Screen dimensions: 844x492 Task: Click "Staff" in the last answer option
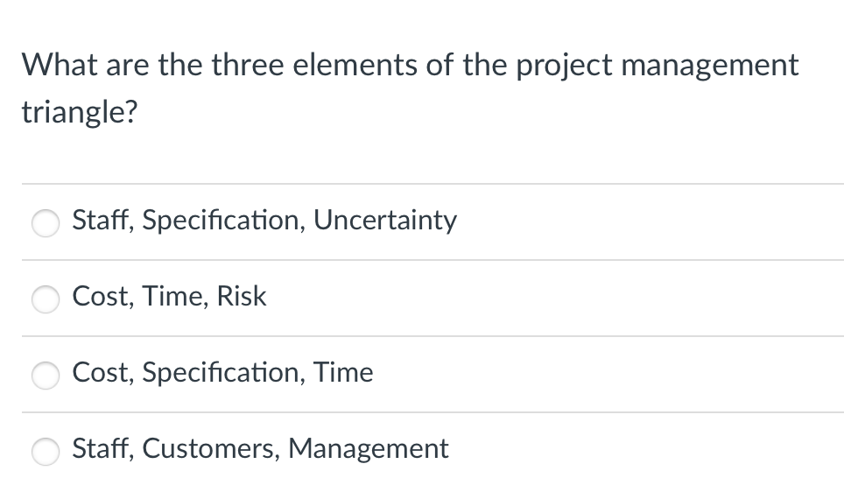point(102,448)
